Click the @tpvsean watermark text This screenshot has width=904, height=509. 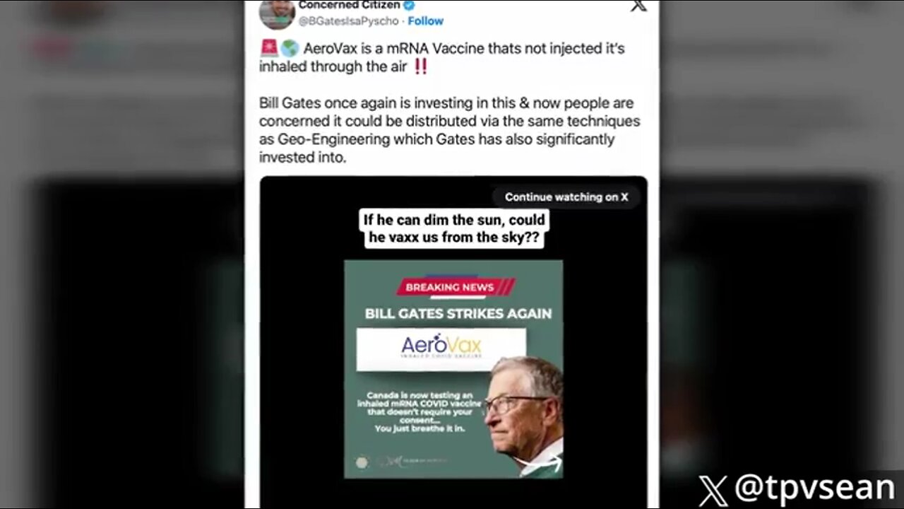coord(815,489)
